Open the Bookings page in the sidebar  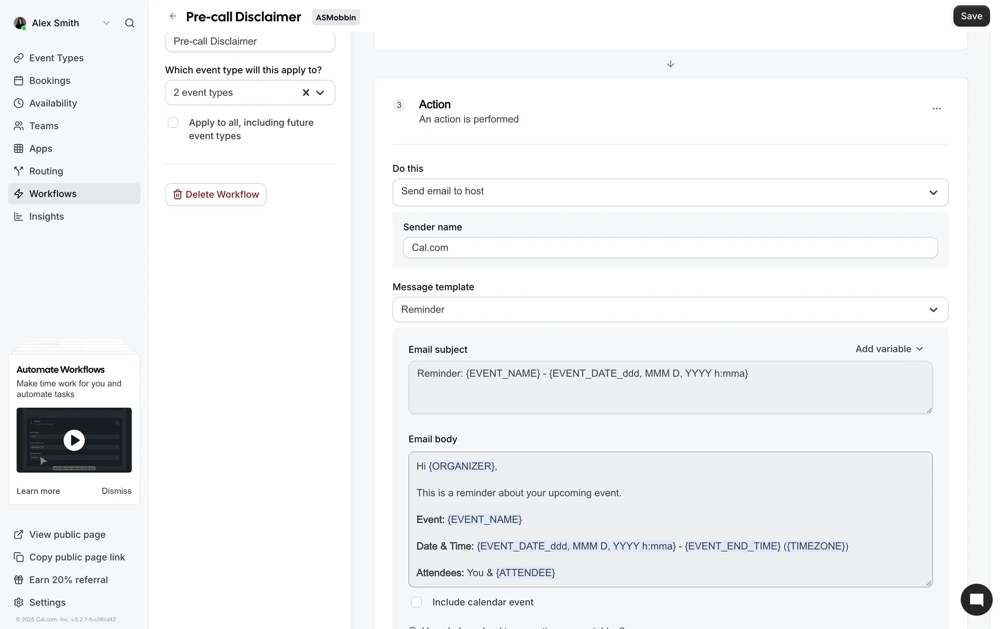tap(49, 81)
